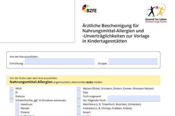Enable the Krebstiere checkbox
The width and height of the screenshot is (175, 116).
pos(79,108)
